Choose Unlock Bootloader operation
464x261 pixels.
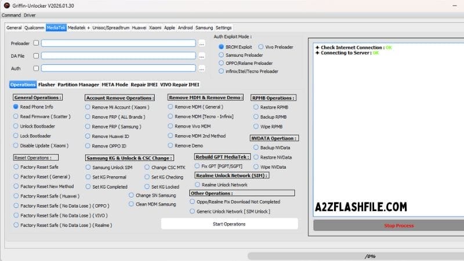pos(34,126)
